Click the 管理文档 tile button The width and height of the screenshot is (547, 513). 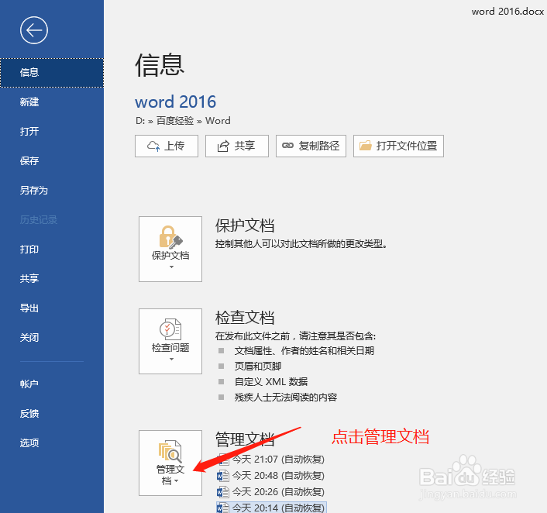pos(170,463)
